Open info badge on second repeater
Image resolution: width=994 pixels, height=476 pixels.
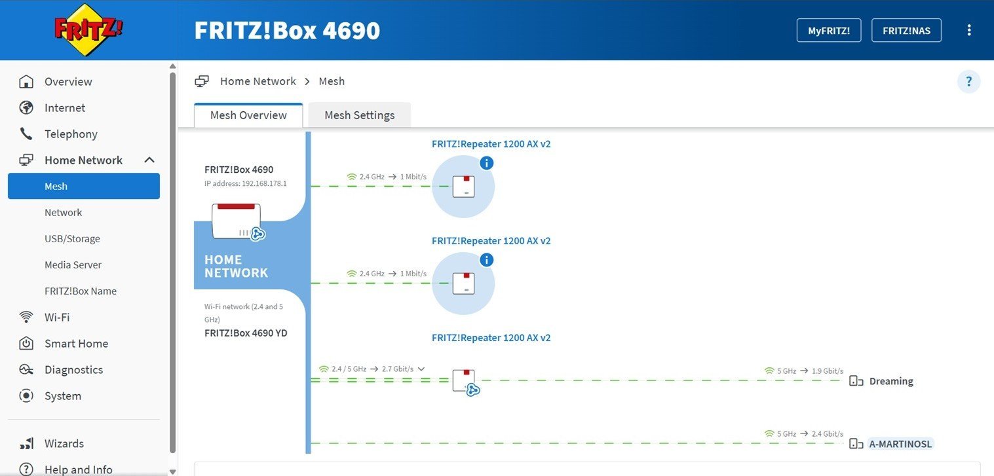pyautogui.click(x=486, y=260)
